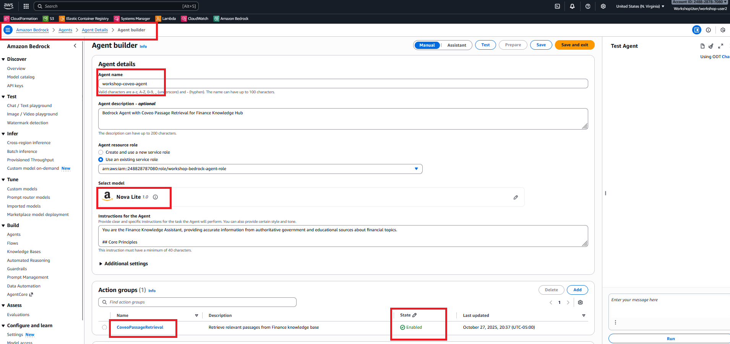
Task: Select Use an existing service role
Action: point(101,160)
